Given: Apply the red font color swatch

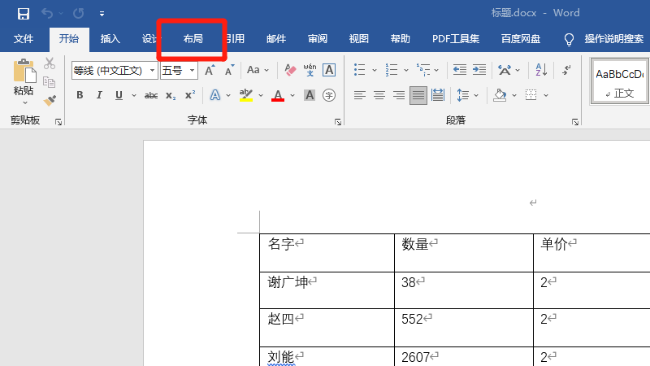Looking at the screenshot, I should point(278,96).
